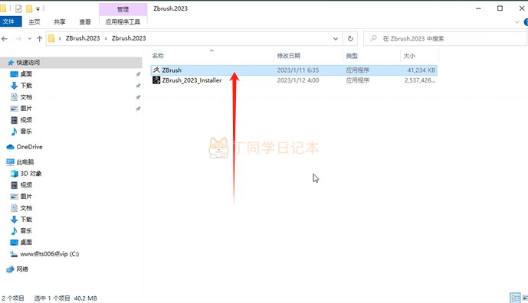This screenshot has height=303, width=528.
Task: Select 此电脑 in the navigation pane
Action: tap(25, 161)
